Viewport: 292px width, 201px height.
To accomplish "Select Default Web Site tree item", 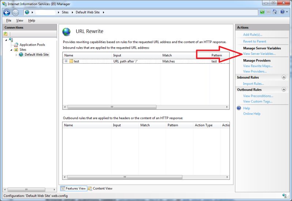I will [x=37, y=54].
